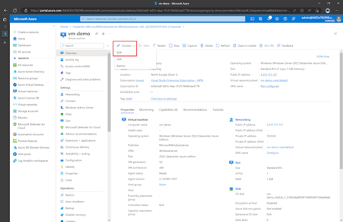The height and width of the screenshot is (222, 343).
Task: Collapse the resource menu with the chevron
Action: [x=108, y=46]
